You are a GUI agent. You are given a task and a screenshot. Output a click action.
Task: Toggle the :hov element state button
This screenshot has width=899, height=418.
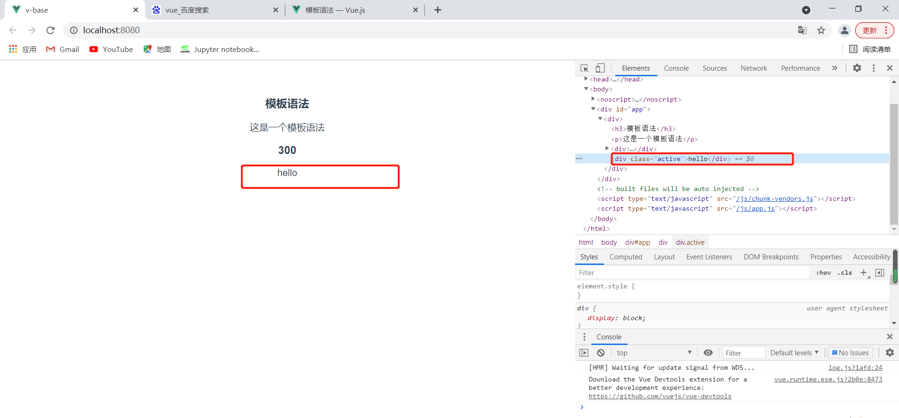pos(823,272)
